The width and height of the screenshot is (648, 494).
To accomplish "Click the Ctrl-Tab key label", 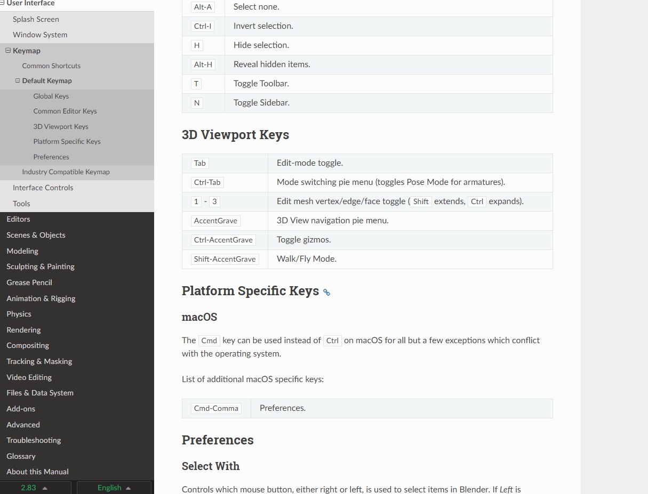I will (x=207, y=182).
